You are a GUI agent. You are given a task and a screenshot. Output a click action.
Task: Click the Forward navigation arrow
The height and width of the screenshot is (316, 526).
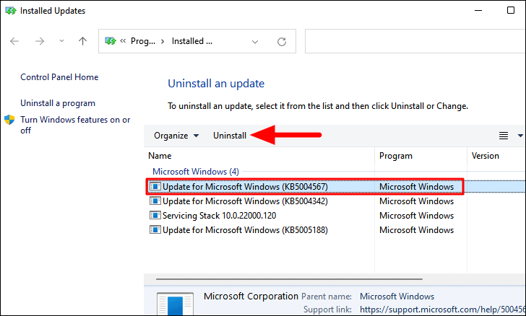(40, 41)
